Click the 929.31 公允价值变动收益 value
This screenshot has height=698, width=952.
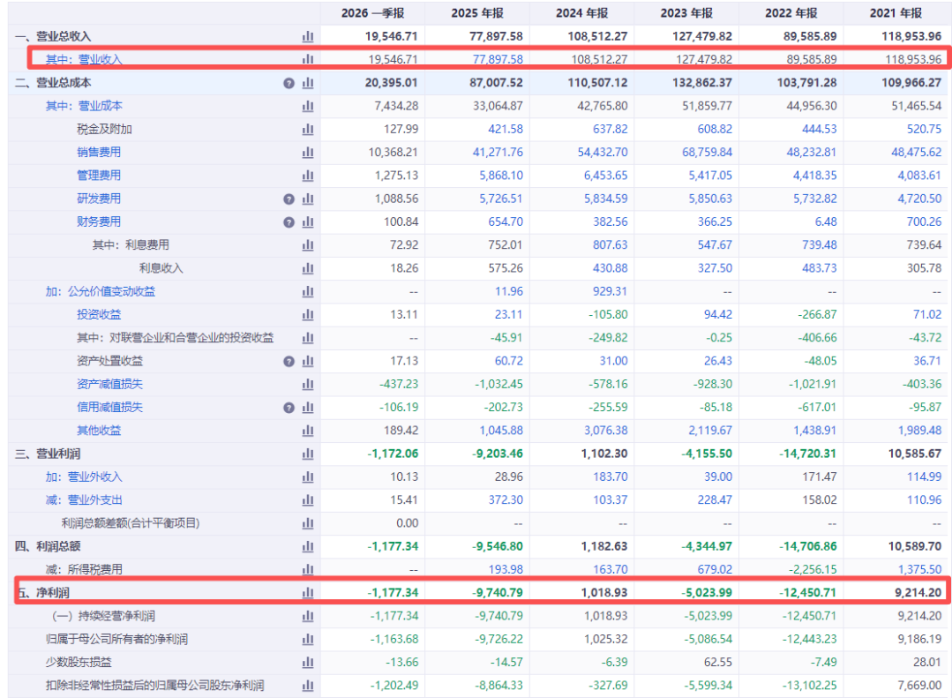(x=611, y=291)
